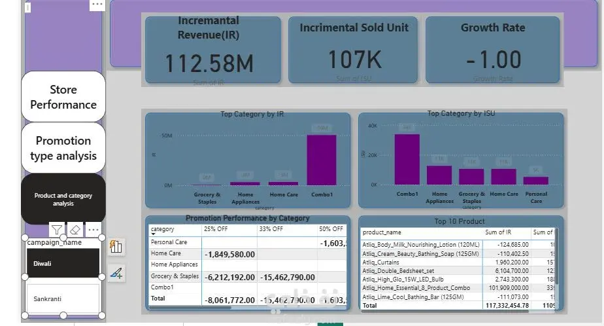Click the Combo1 bar in Top Category by ISU
Viewport: 604px width, 326px height.
(407, 159)
